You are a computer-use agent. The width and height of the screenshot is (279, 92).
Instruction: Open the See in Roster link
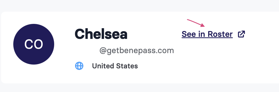(x=207, y=34)
